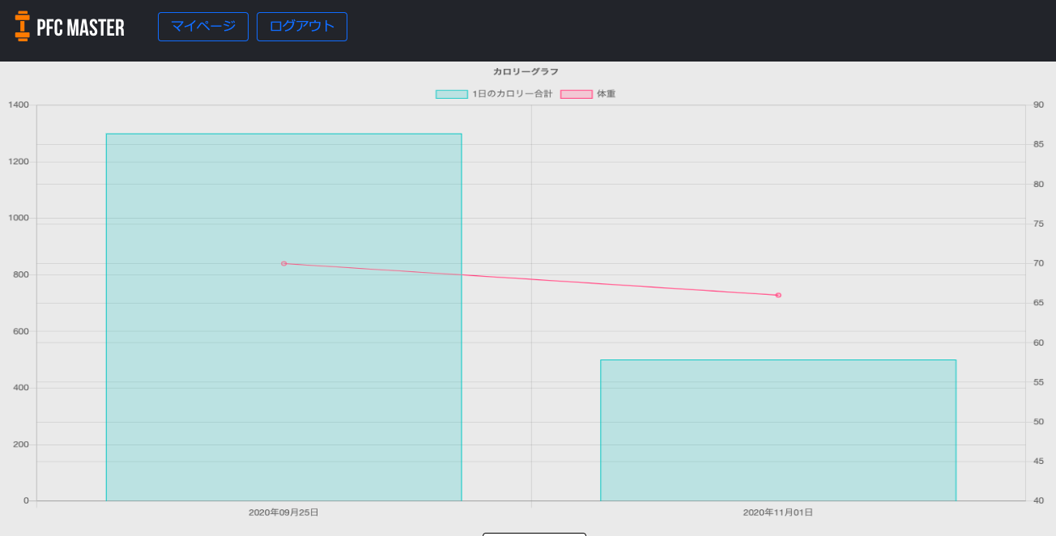
Task: Select the 2020年11月01日 calorie bar
Action: (777, 429)
